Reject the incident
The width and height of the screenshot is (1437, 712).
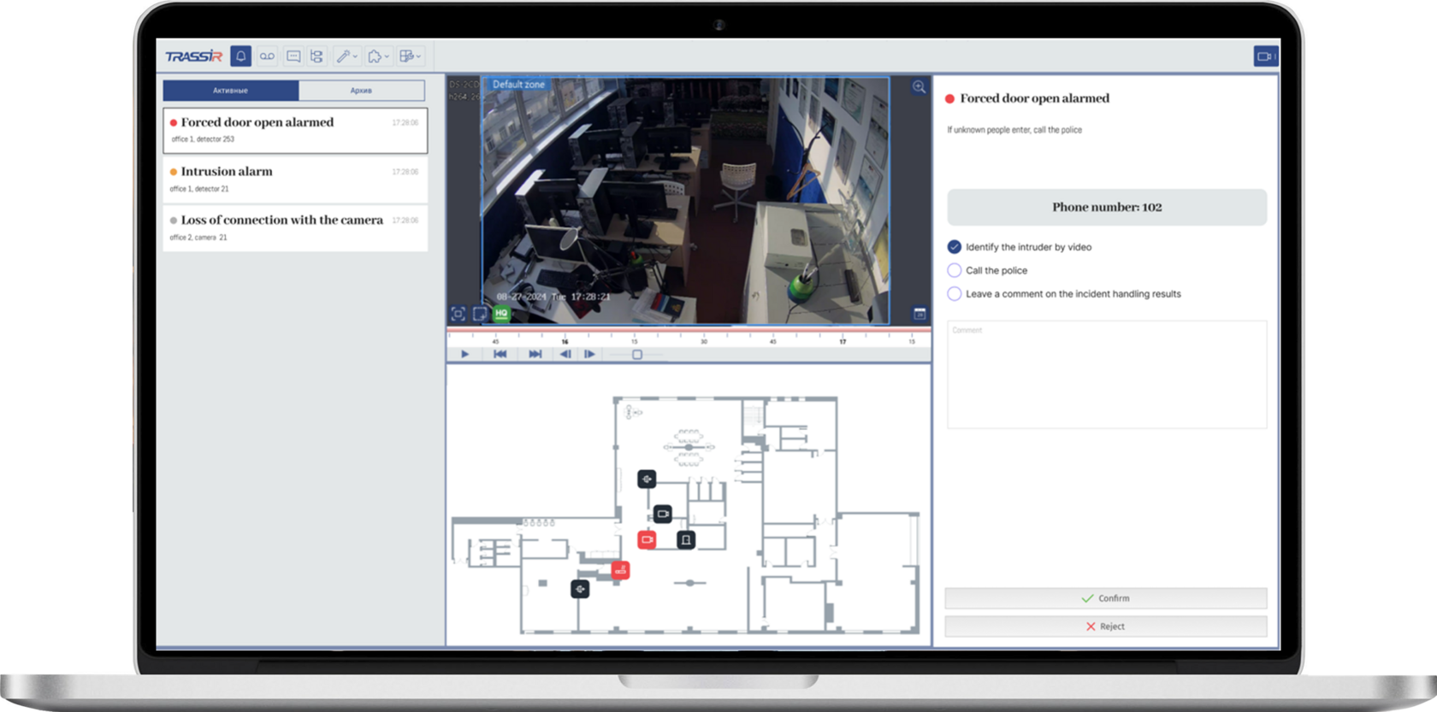1106,627
